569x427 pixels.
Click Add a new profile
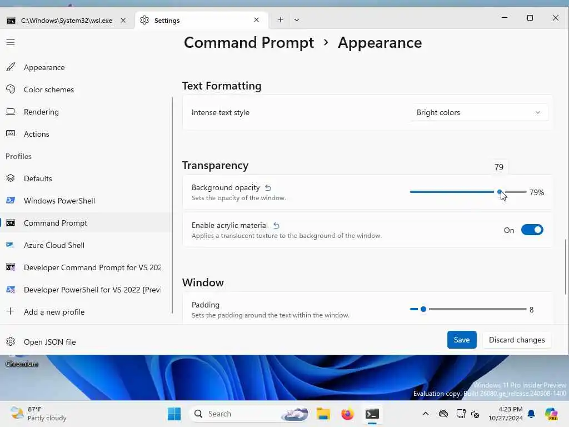pyautogui.click(x=86, y=311)
